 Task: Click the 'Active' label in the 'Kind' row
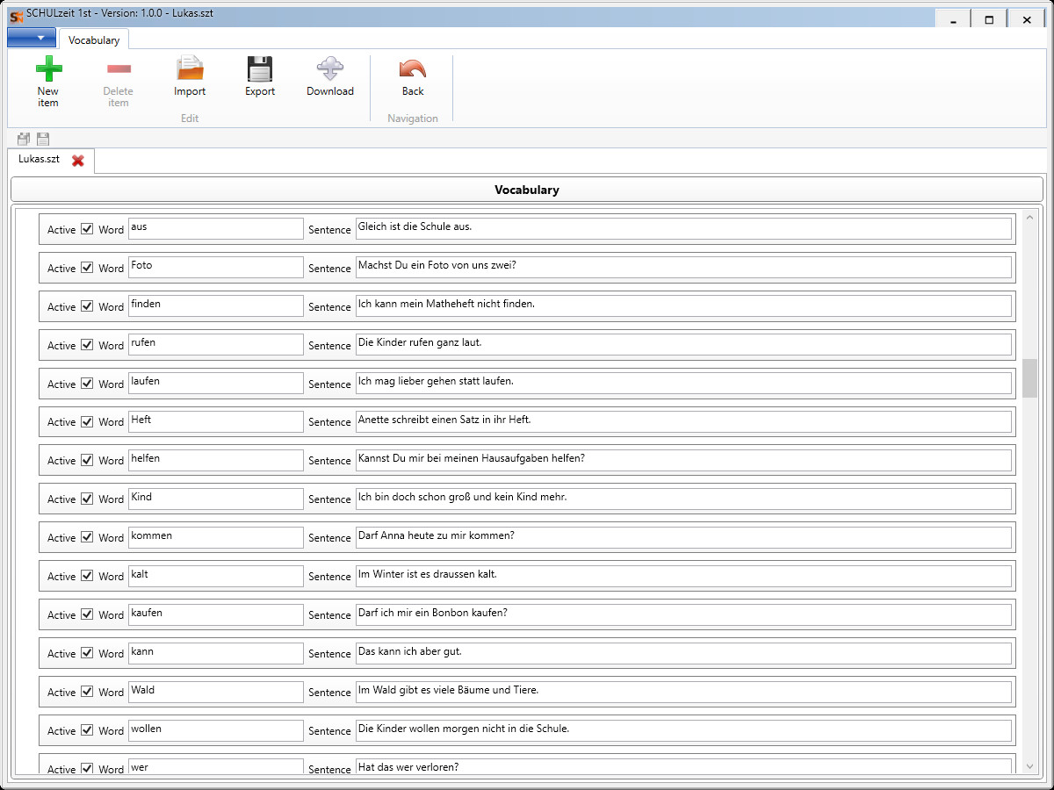click(61, 499)
